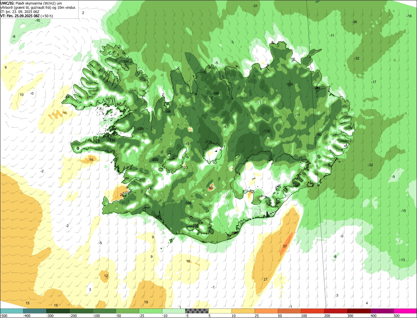
Task: Click the '-129' value on the map
Action: 140,129
